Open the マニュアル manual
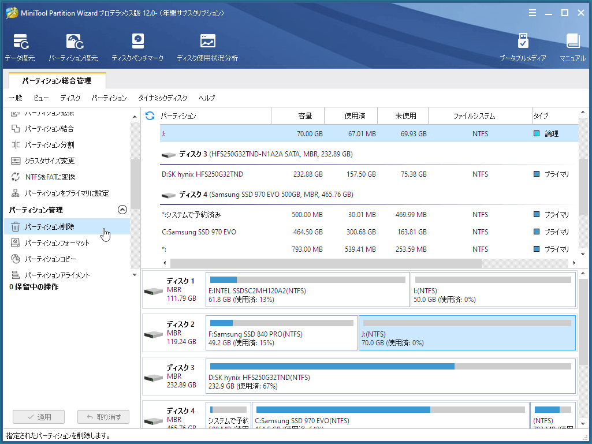The width and height of the screenshot is (592, 444). click(x=573, y=47)
